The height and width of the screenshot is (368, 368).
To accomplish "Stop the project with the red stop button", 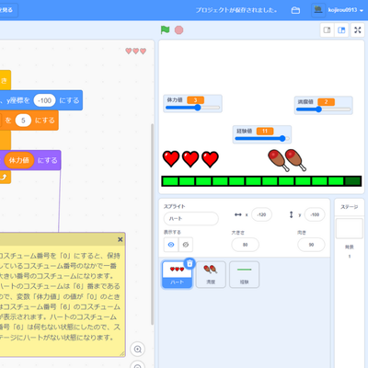I will pos(178,30).
